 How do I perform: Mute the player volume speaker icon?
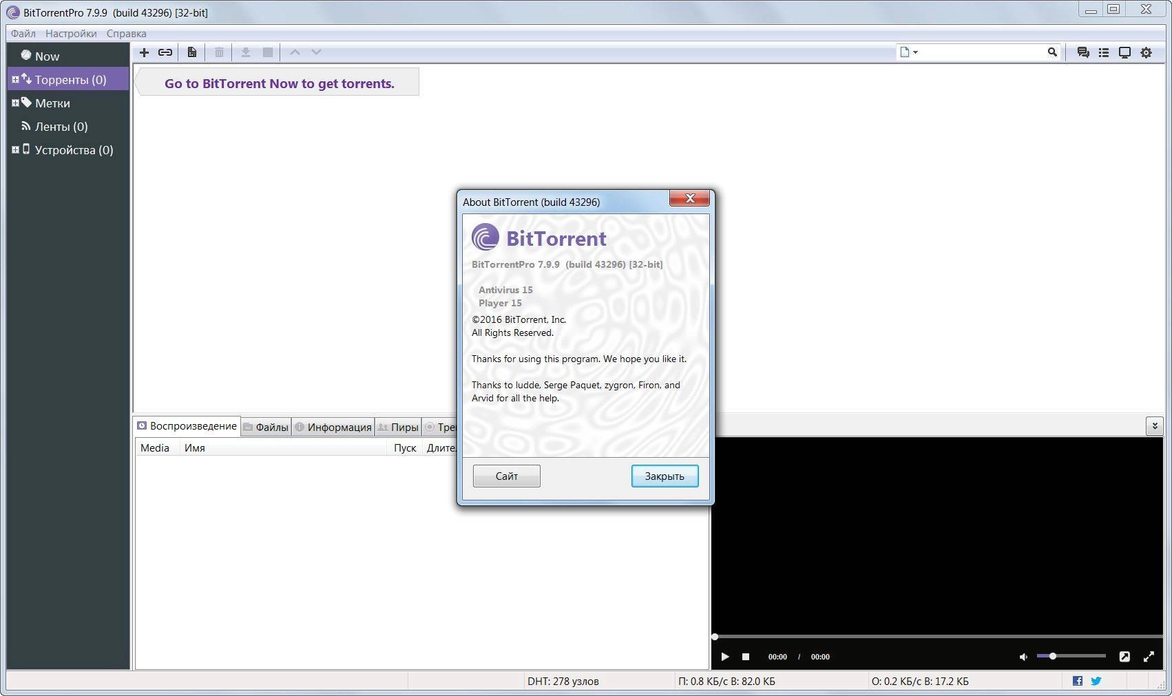pos(1023,657)
